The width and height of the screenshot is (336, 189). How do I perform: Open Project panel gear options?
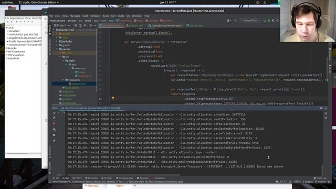[x=90, y=25]
